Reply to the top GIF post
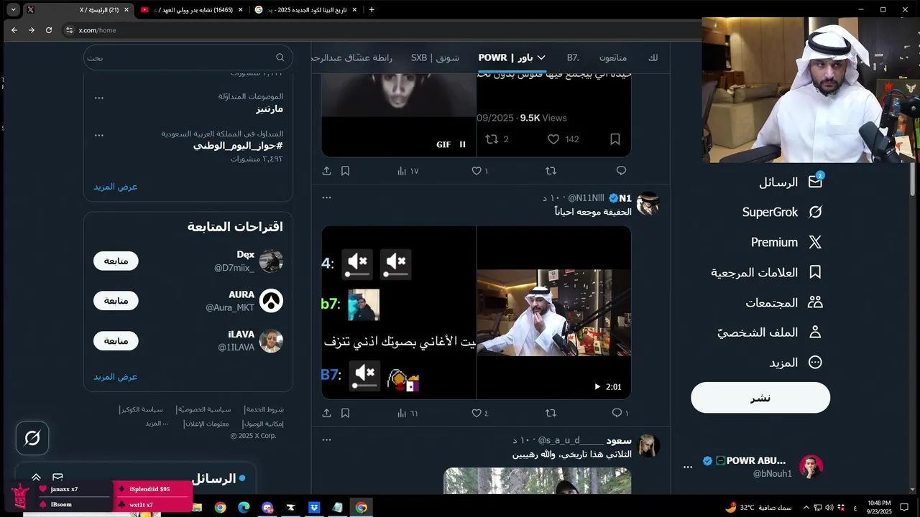This screenshot has width=920, height=517. point(621,171)
